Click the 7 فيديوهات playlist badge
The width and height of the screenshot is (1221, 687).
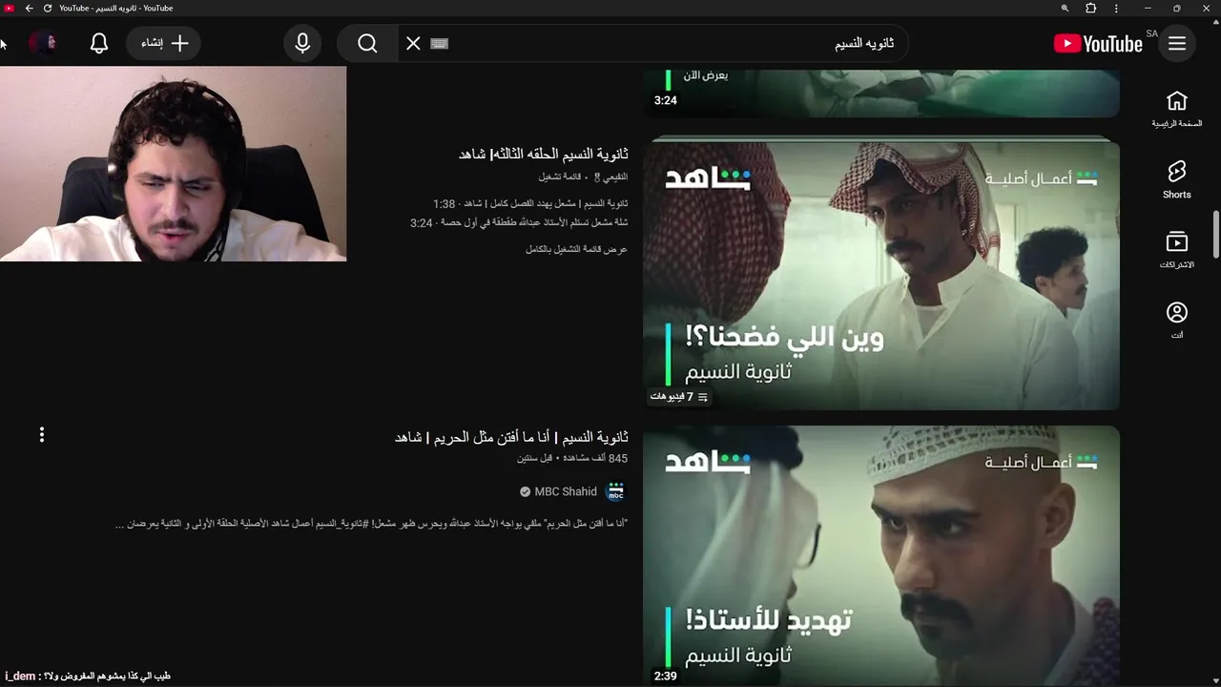pos(679,396)
